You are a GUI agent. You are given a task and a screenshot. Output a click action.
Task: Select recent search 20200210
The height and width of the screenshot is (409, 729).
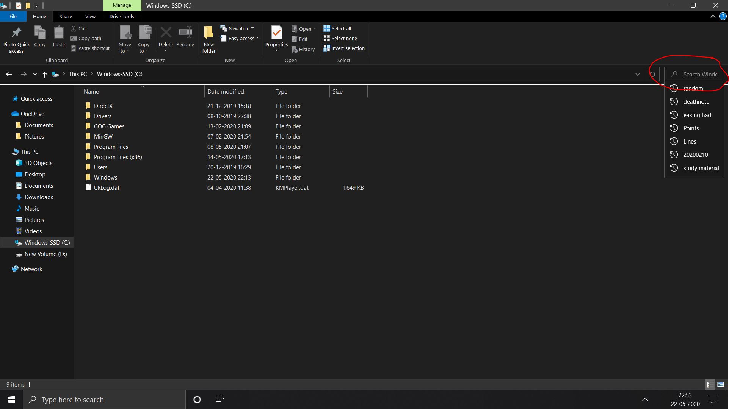(x=694, y=155)
